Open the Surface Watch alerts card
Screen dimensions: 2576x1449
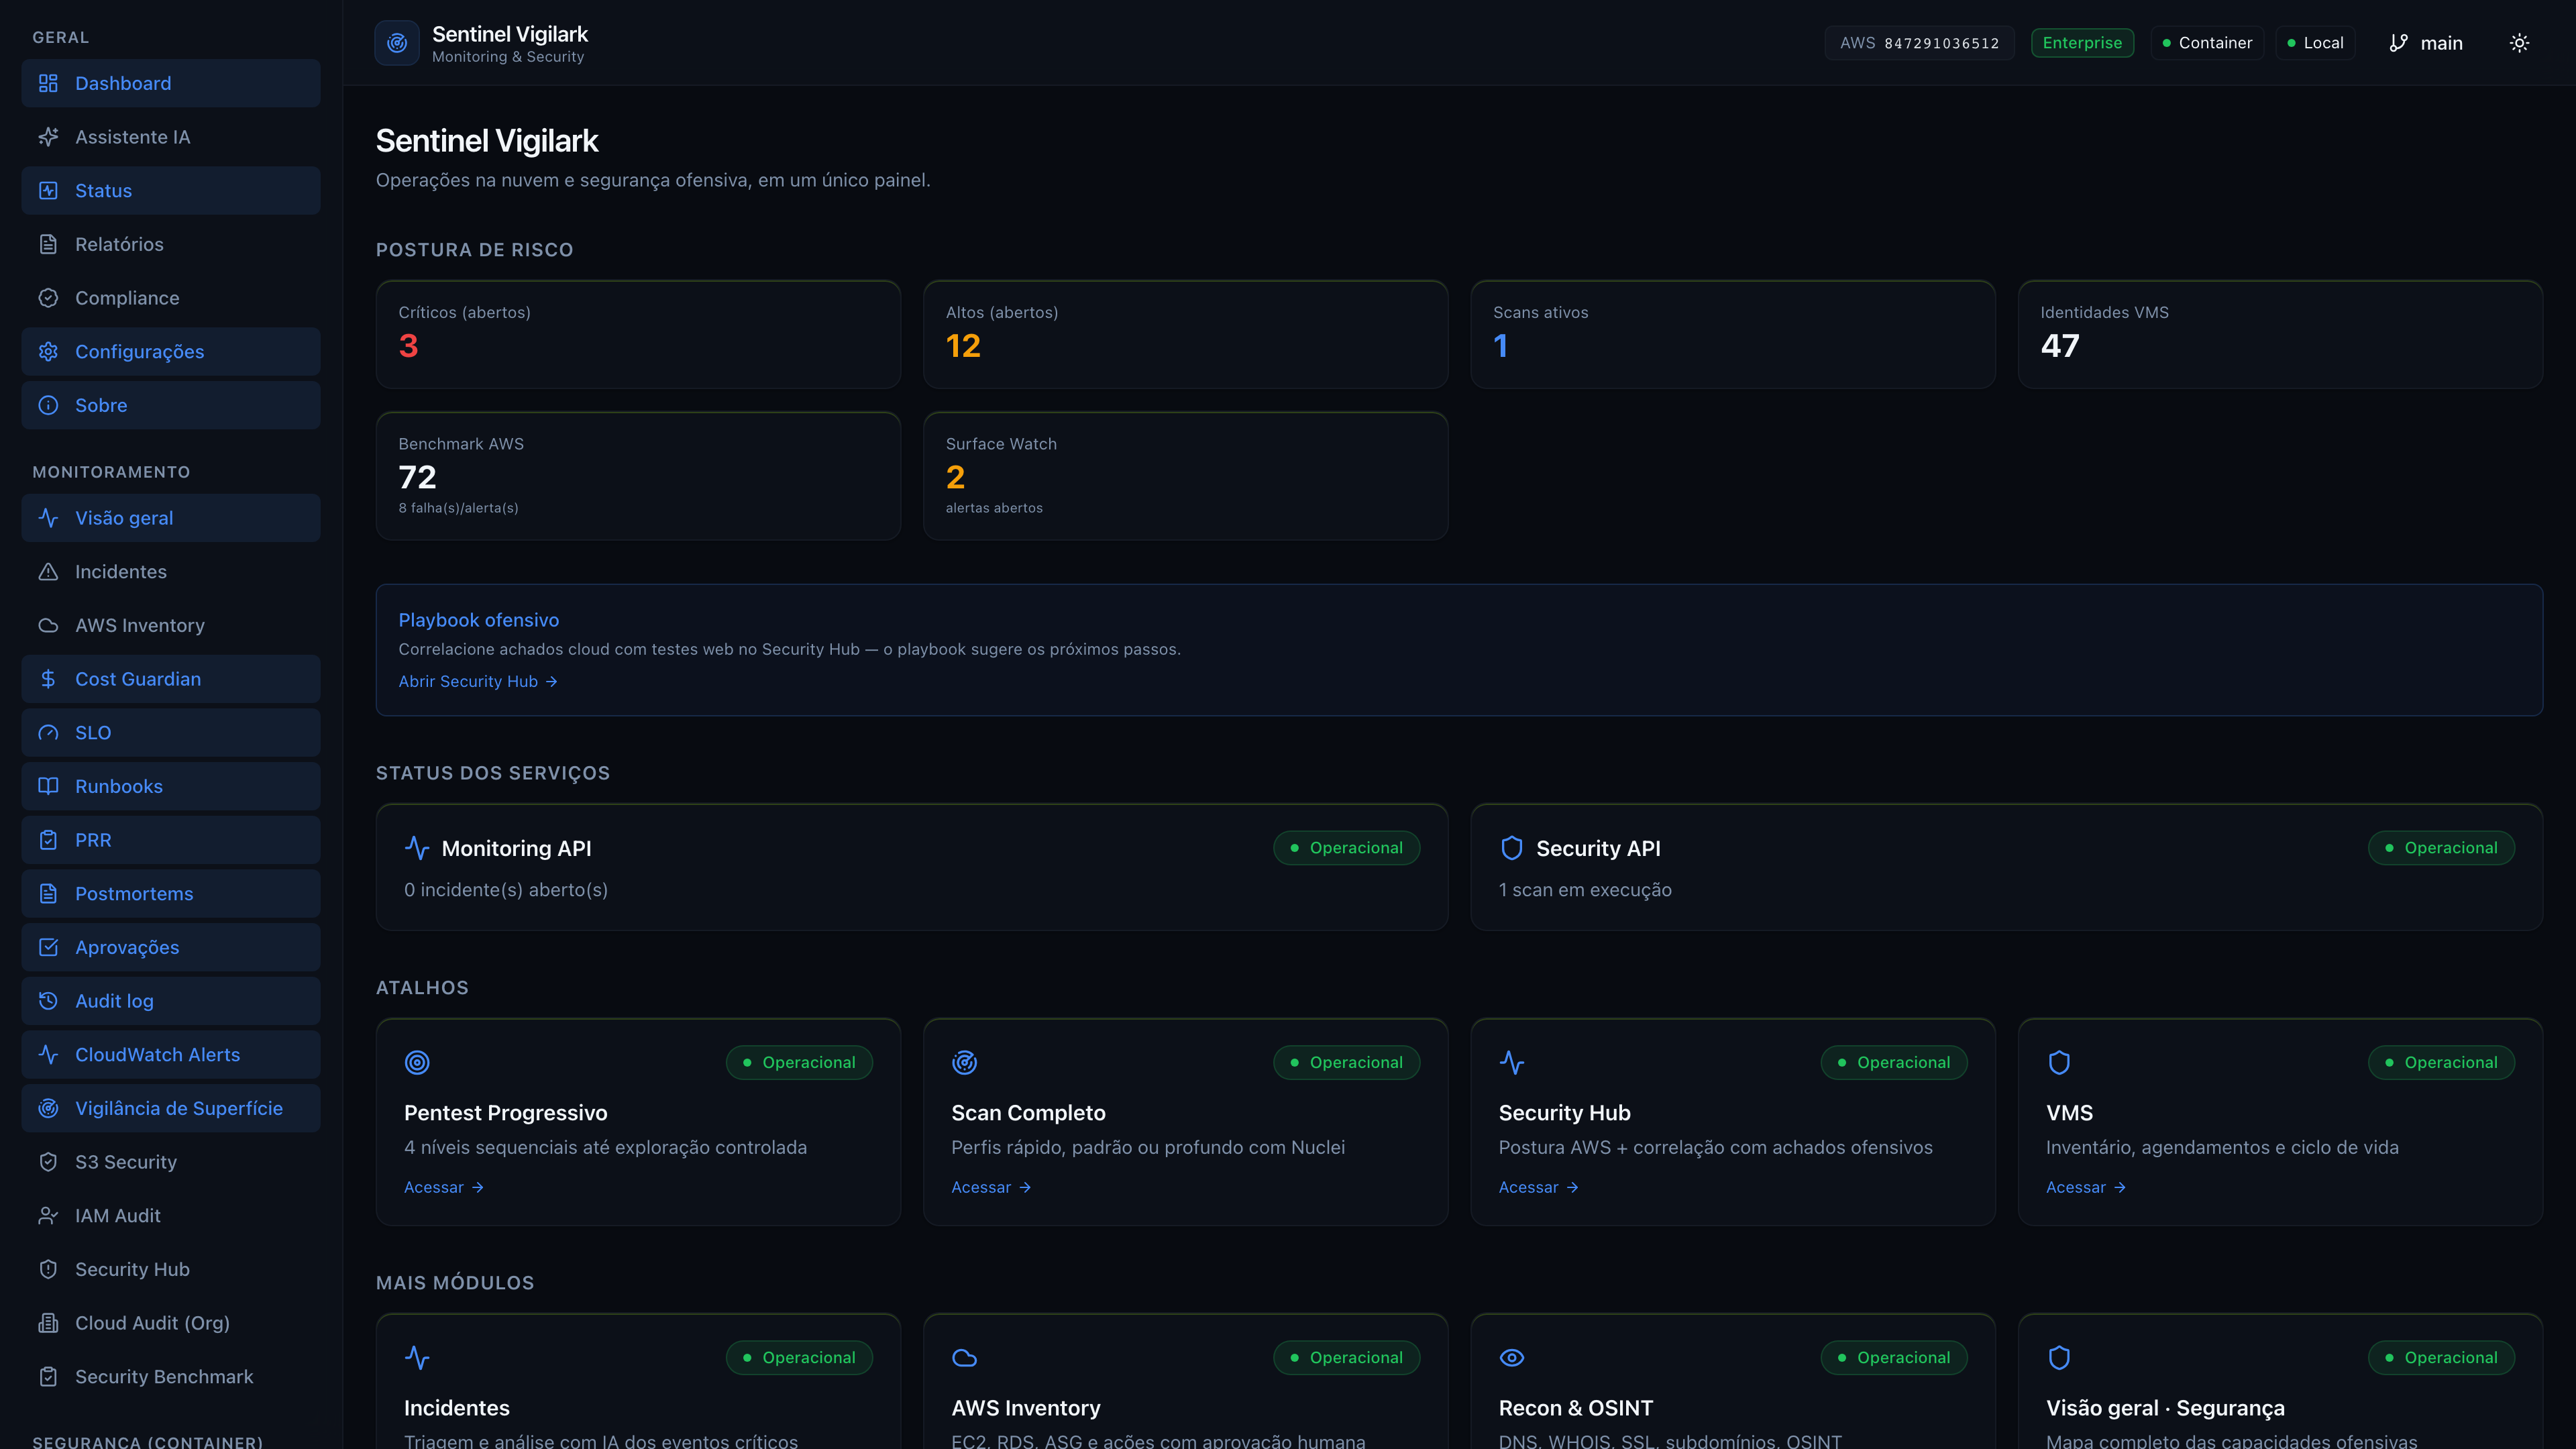click(1185, 476)
